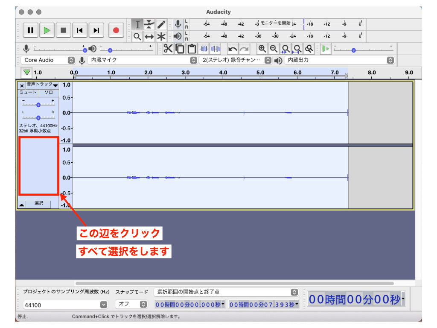Skip to end of the track
This screenshot has width=437, height=328.
point(96,30)
